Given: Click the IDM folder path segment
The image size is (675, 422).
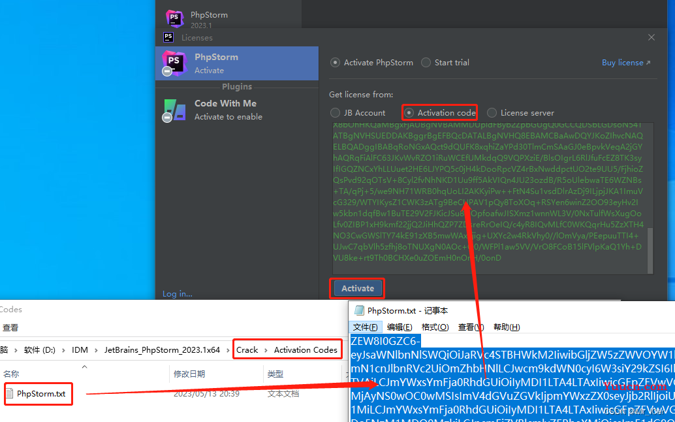Looking at the screenshot, I should [80, 349].
